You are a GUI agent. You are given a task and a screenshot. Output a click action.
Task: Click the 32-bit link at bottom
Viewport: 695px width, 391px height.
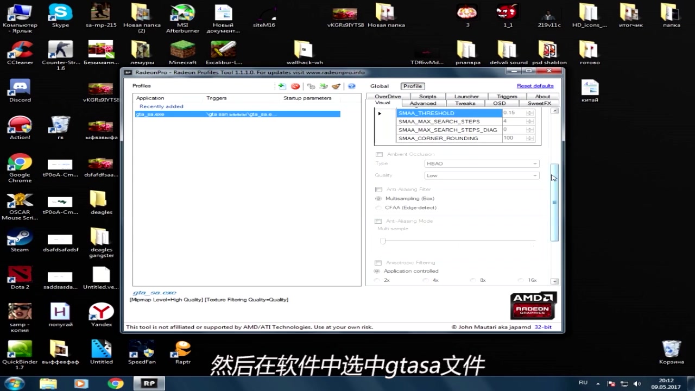(x=543, y=327)
